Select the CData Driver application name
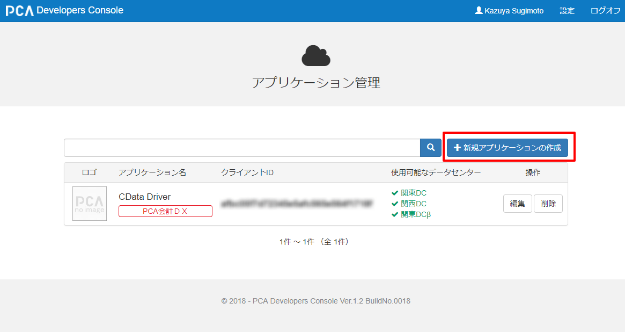 (145, 197)
